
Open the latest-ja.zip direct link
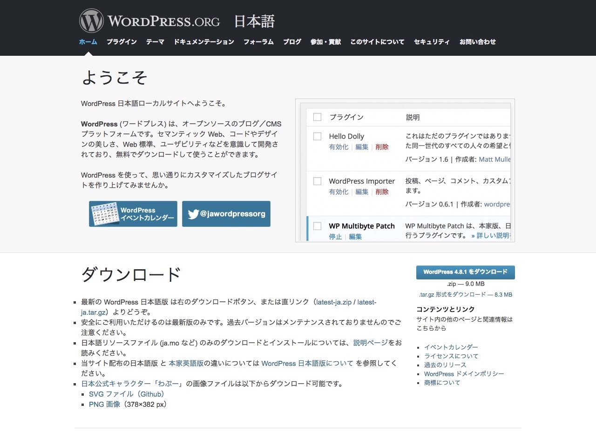334,302
